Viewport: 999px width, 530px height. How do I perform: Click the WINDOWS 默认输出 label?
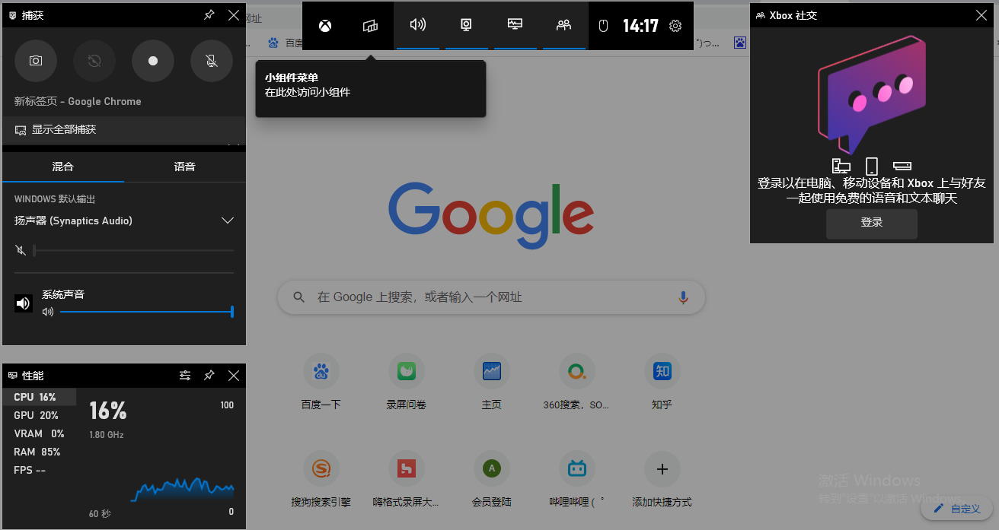click(x=55, y=199)
